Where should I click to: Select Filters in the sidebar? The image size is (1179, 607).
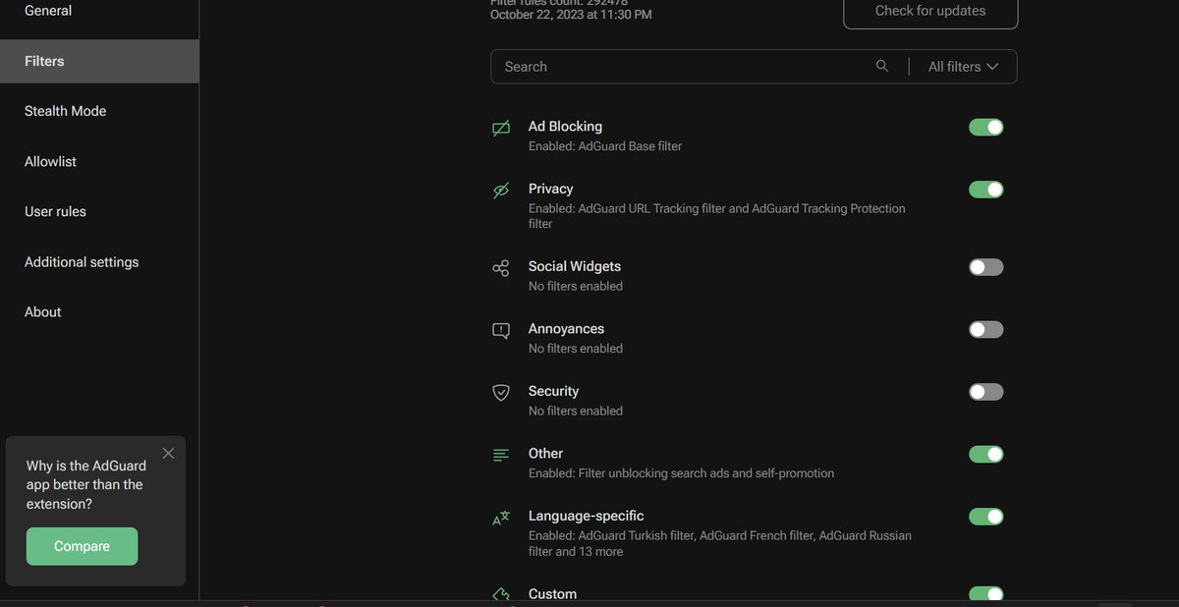click(99, 61)
